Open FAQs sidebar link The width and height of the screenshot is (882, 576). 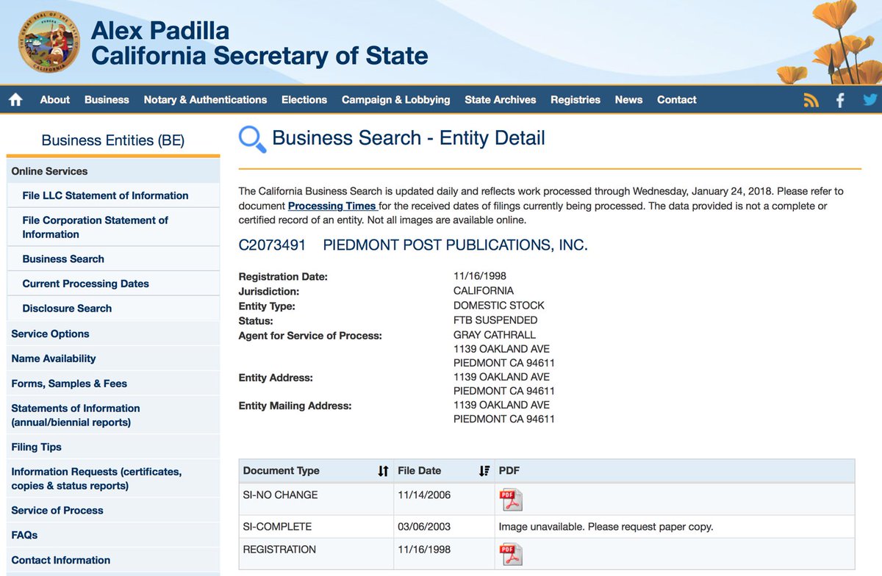click(24, 535)
